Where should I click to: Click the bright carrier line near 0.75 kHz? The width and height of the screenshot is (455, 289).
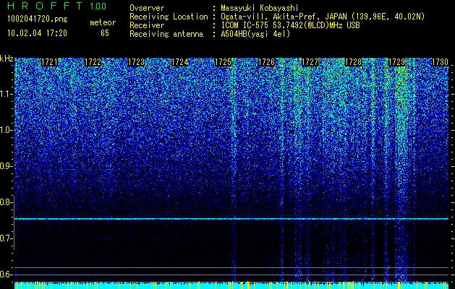(231, 219)
